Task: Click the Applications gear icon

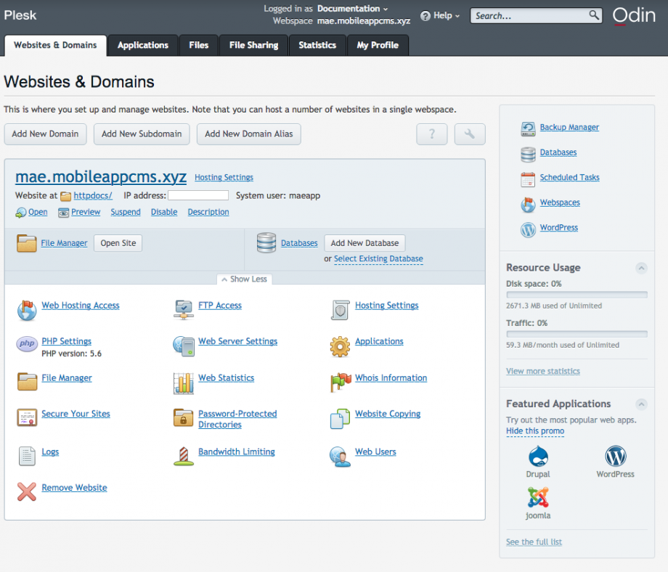Action: coord(340,346)
